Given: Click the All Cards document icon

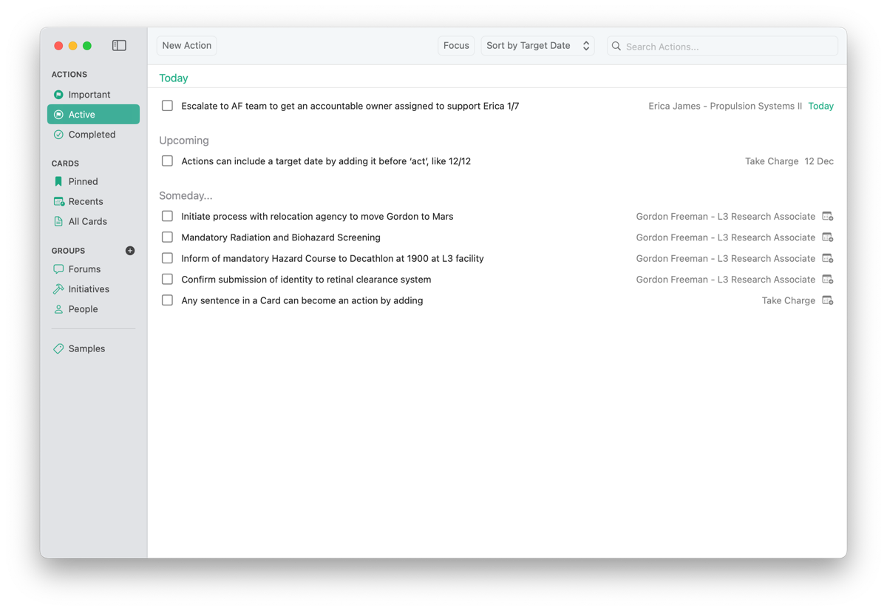Looking at the screenshot, I should tap(58, 221).
